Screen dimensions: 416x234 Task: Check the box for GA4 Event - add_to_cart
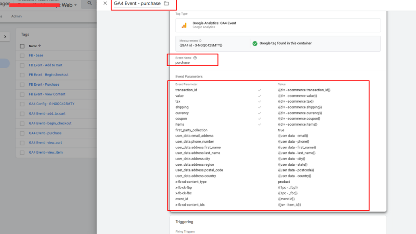pos(22,114)
